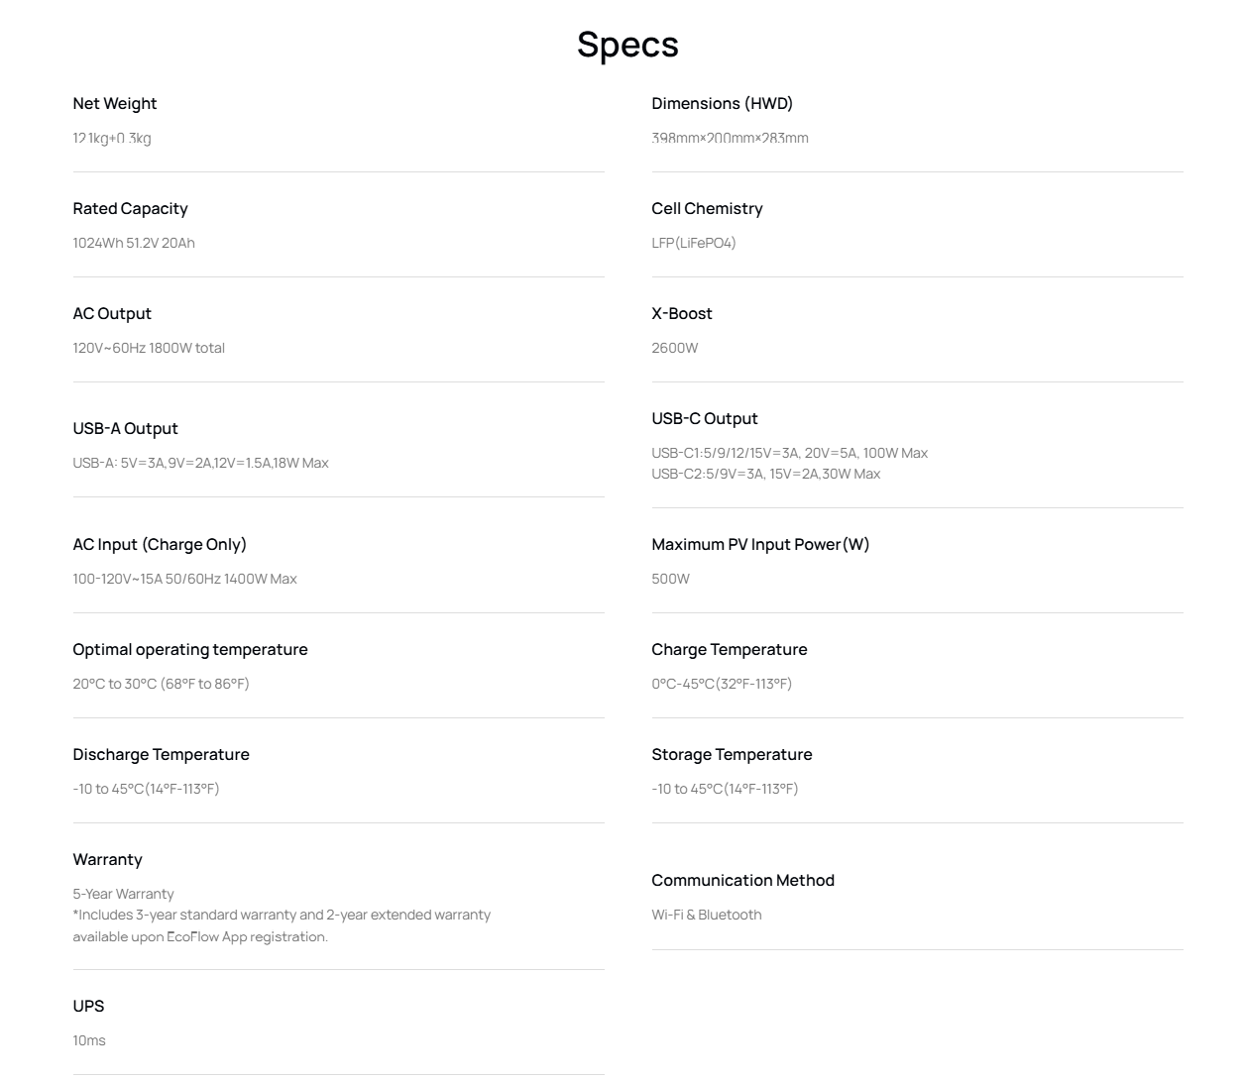Click the Storage Temperature label
The width and height of the screenshot is (1247, 1082).
point(732,755)
